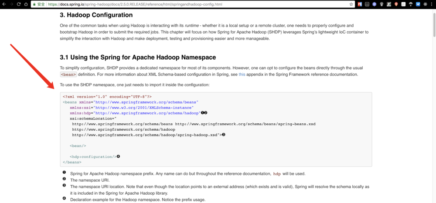Click the gray keyhole-shaped extension icon
The image size is (436, 203).
(x=382, y=4)
